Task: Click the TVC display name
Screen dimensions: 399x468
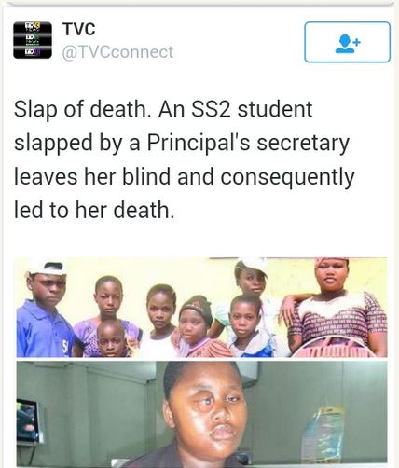Action: pos(79,29)
